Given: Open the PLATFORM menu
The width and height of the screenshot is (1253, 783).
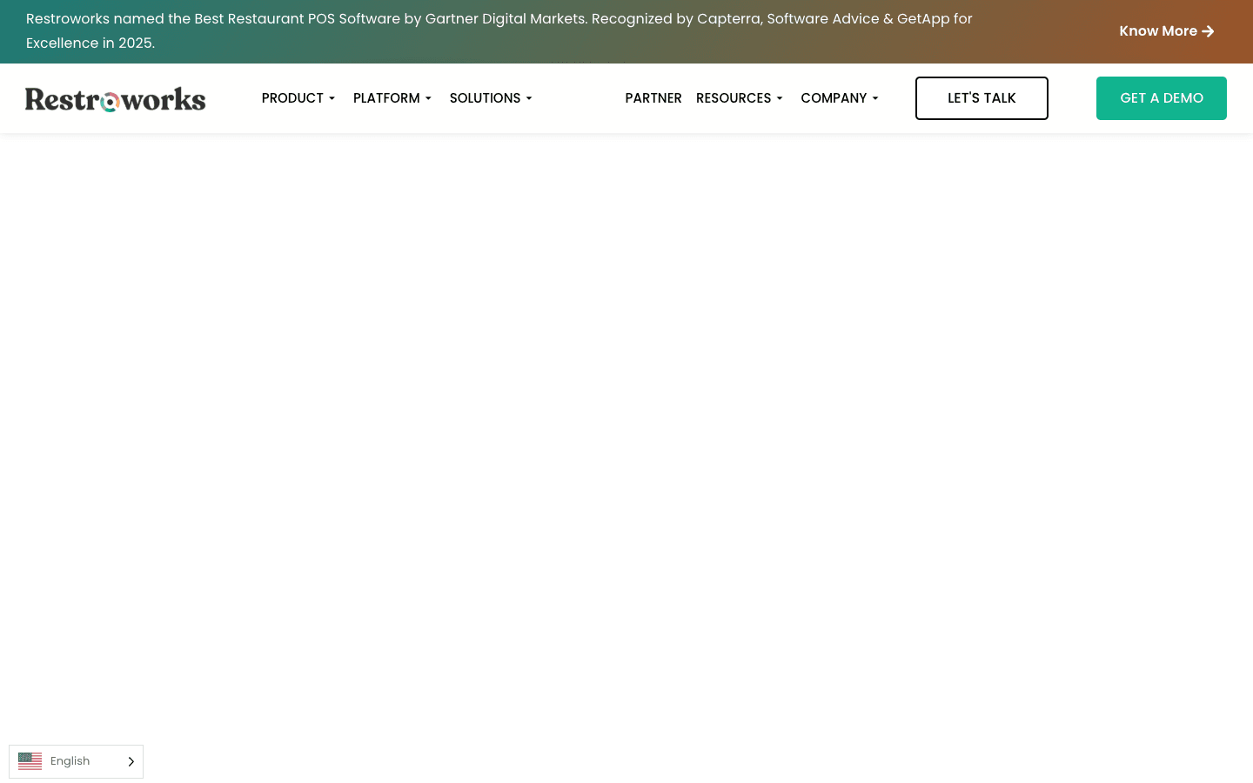Looking at the screenshot, I should tap(386, 98).
